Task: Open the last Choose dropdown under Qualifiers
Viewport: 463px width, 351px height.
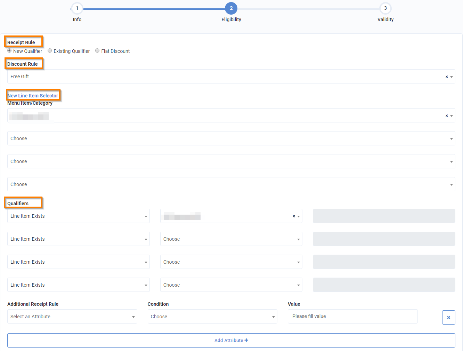Action: (231, 285)
